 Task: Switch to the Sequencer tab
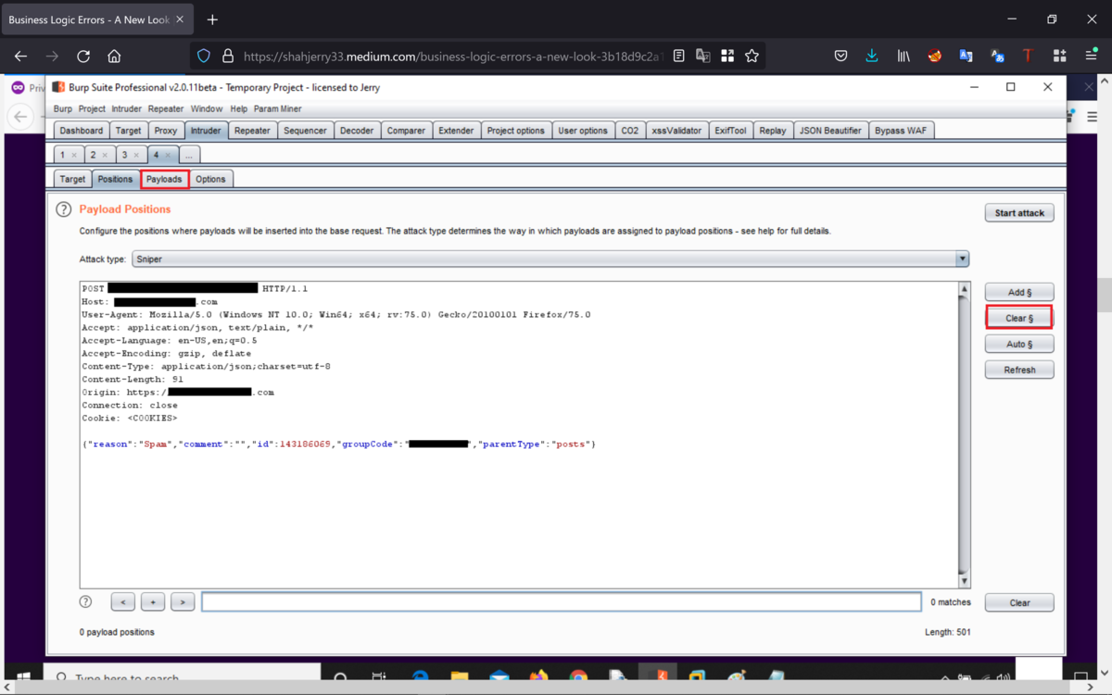point(305,131)
